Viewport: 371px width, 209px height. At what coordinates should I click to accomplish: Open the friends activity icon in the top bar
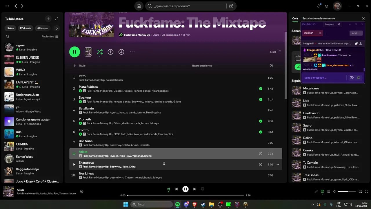327,6
